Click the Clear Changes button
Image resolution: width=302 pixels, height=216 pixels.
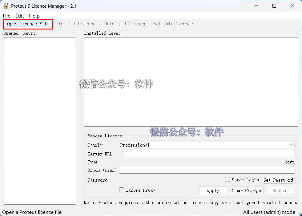click(246, 190)
